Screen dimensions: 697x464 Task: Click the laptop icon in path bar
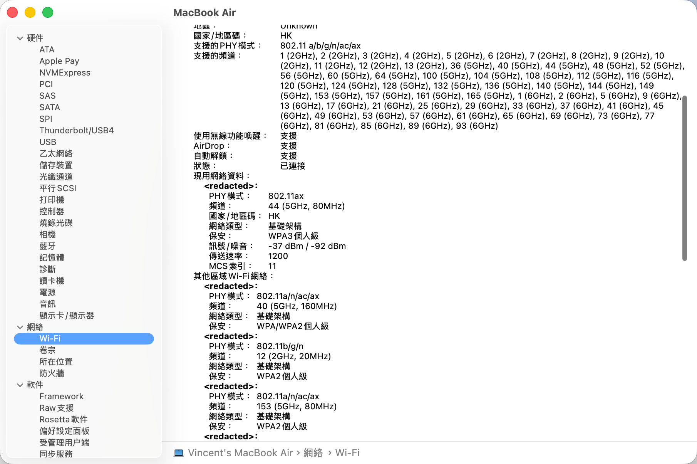coord(179,453)
